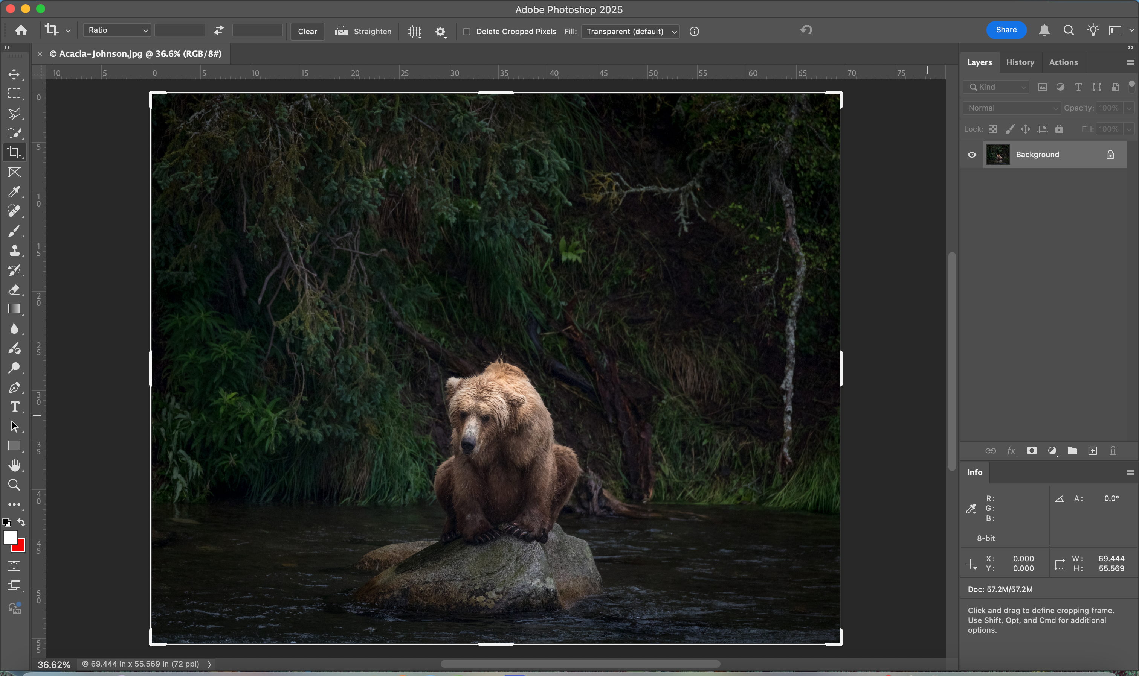
Task: Hide the Background layer visibility eye
Action: [972, 155]
